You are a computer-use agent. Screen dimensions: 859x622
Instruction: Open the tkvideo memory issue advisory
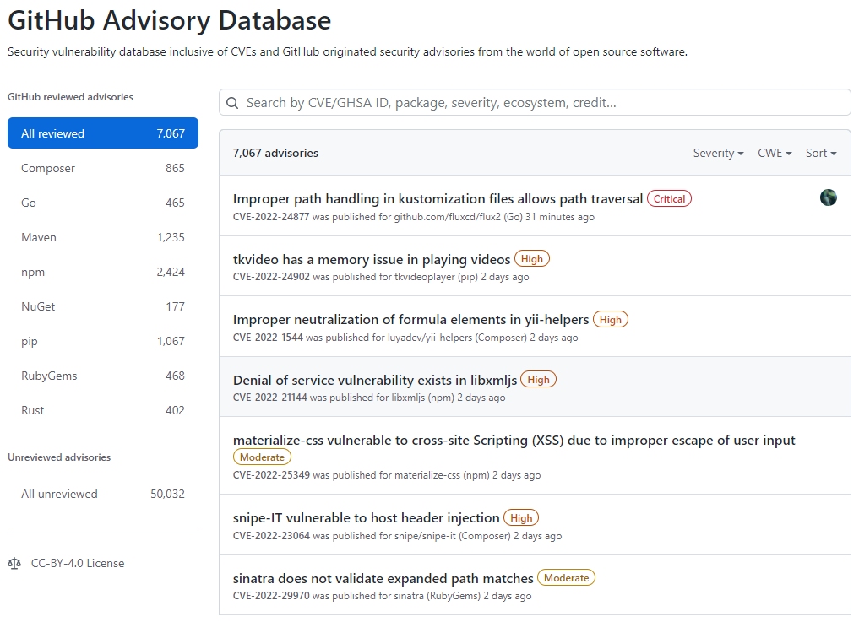pyautogui.click(x=372, y=259)
